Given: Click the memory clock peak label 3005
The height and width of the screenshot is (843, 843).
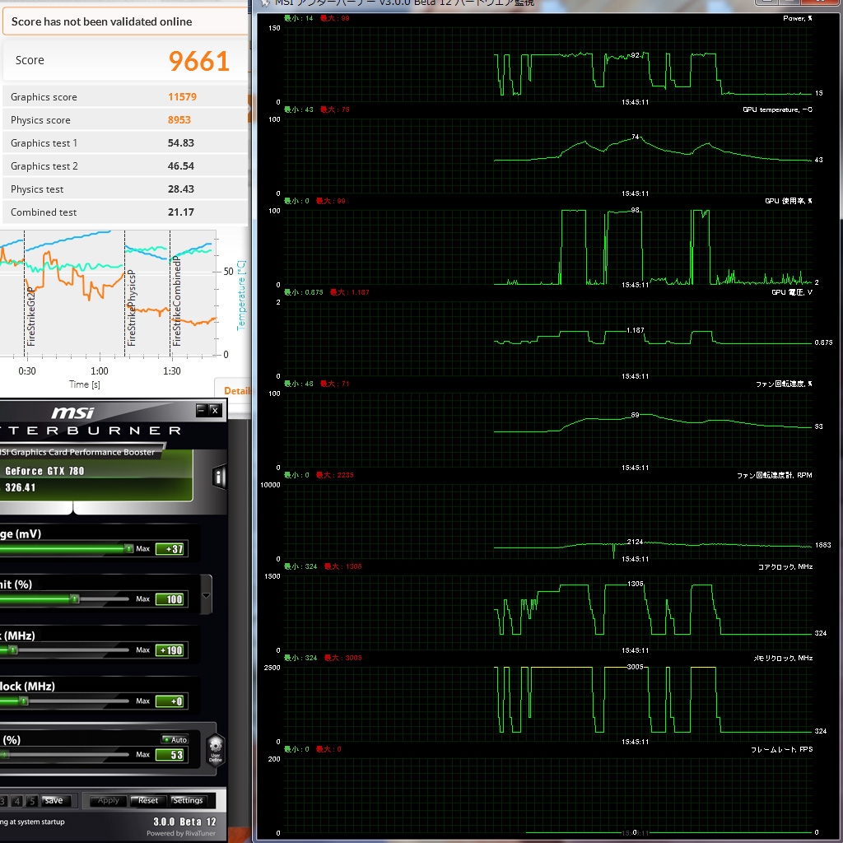Looking at the screenshot, I should pyautogui.click(x=635, y=667).
